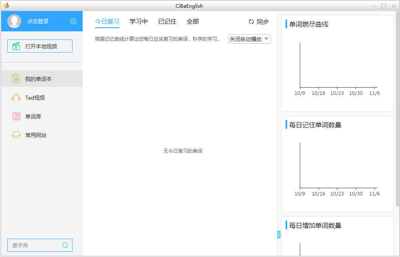The width and height of the screenshot is (400, 257).
Task: Click 点击登录 to log in
Action: coord(38,21)
